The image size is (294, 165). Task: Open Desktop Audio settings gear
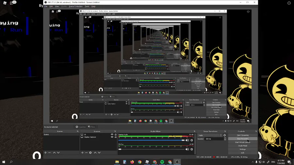pyautogui.click(x=192, y=140)
